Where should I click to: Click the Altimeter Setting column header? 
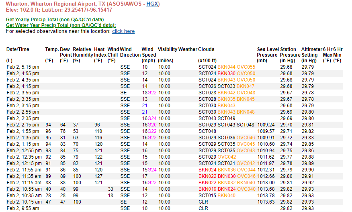[x=311, y=52]
